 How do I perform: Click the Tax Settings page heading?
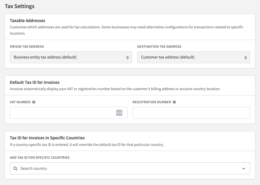(x=20, y=6)
